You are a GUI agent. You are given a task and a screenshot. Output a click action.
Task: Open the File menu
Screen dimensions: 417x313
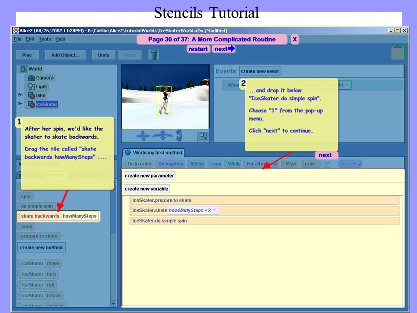pos(17,39)
